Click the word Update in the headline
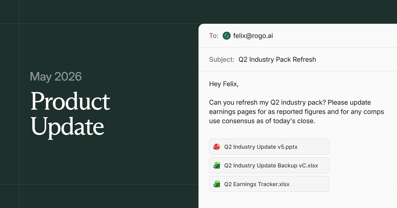The width and height of the screenshot is (397, 208). pyautogui.click(x=67, y=127)
